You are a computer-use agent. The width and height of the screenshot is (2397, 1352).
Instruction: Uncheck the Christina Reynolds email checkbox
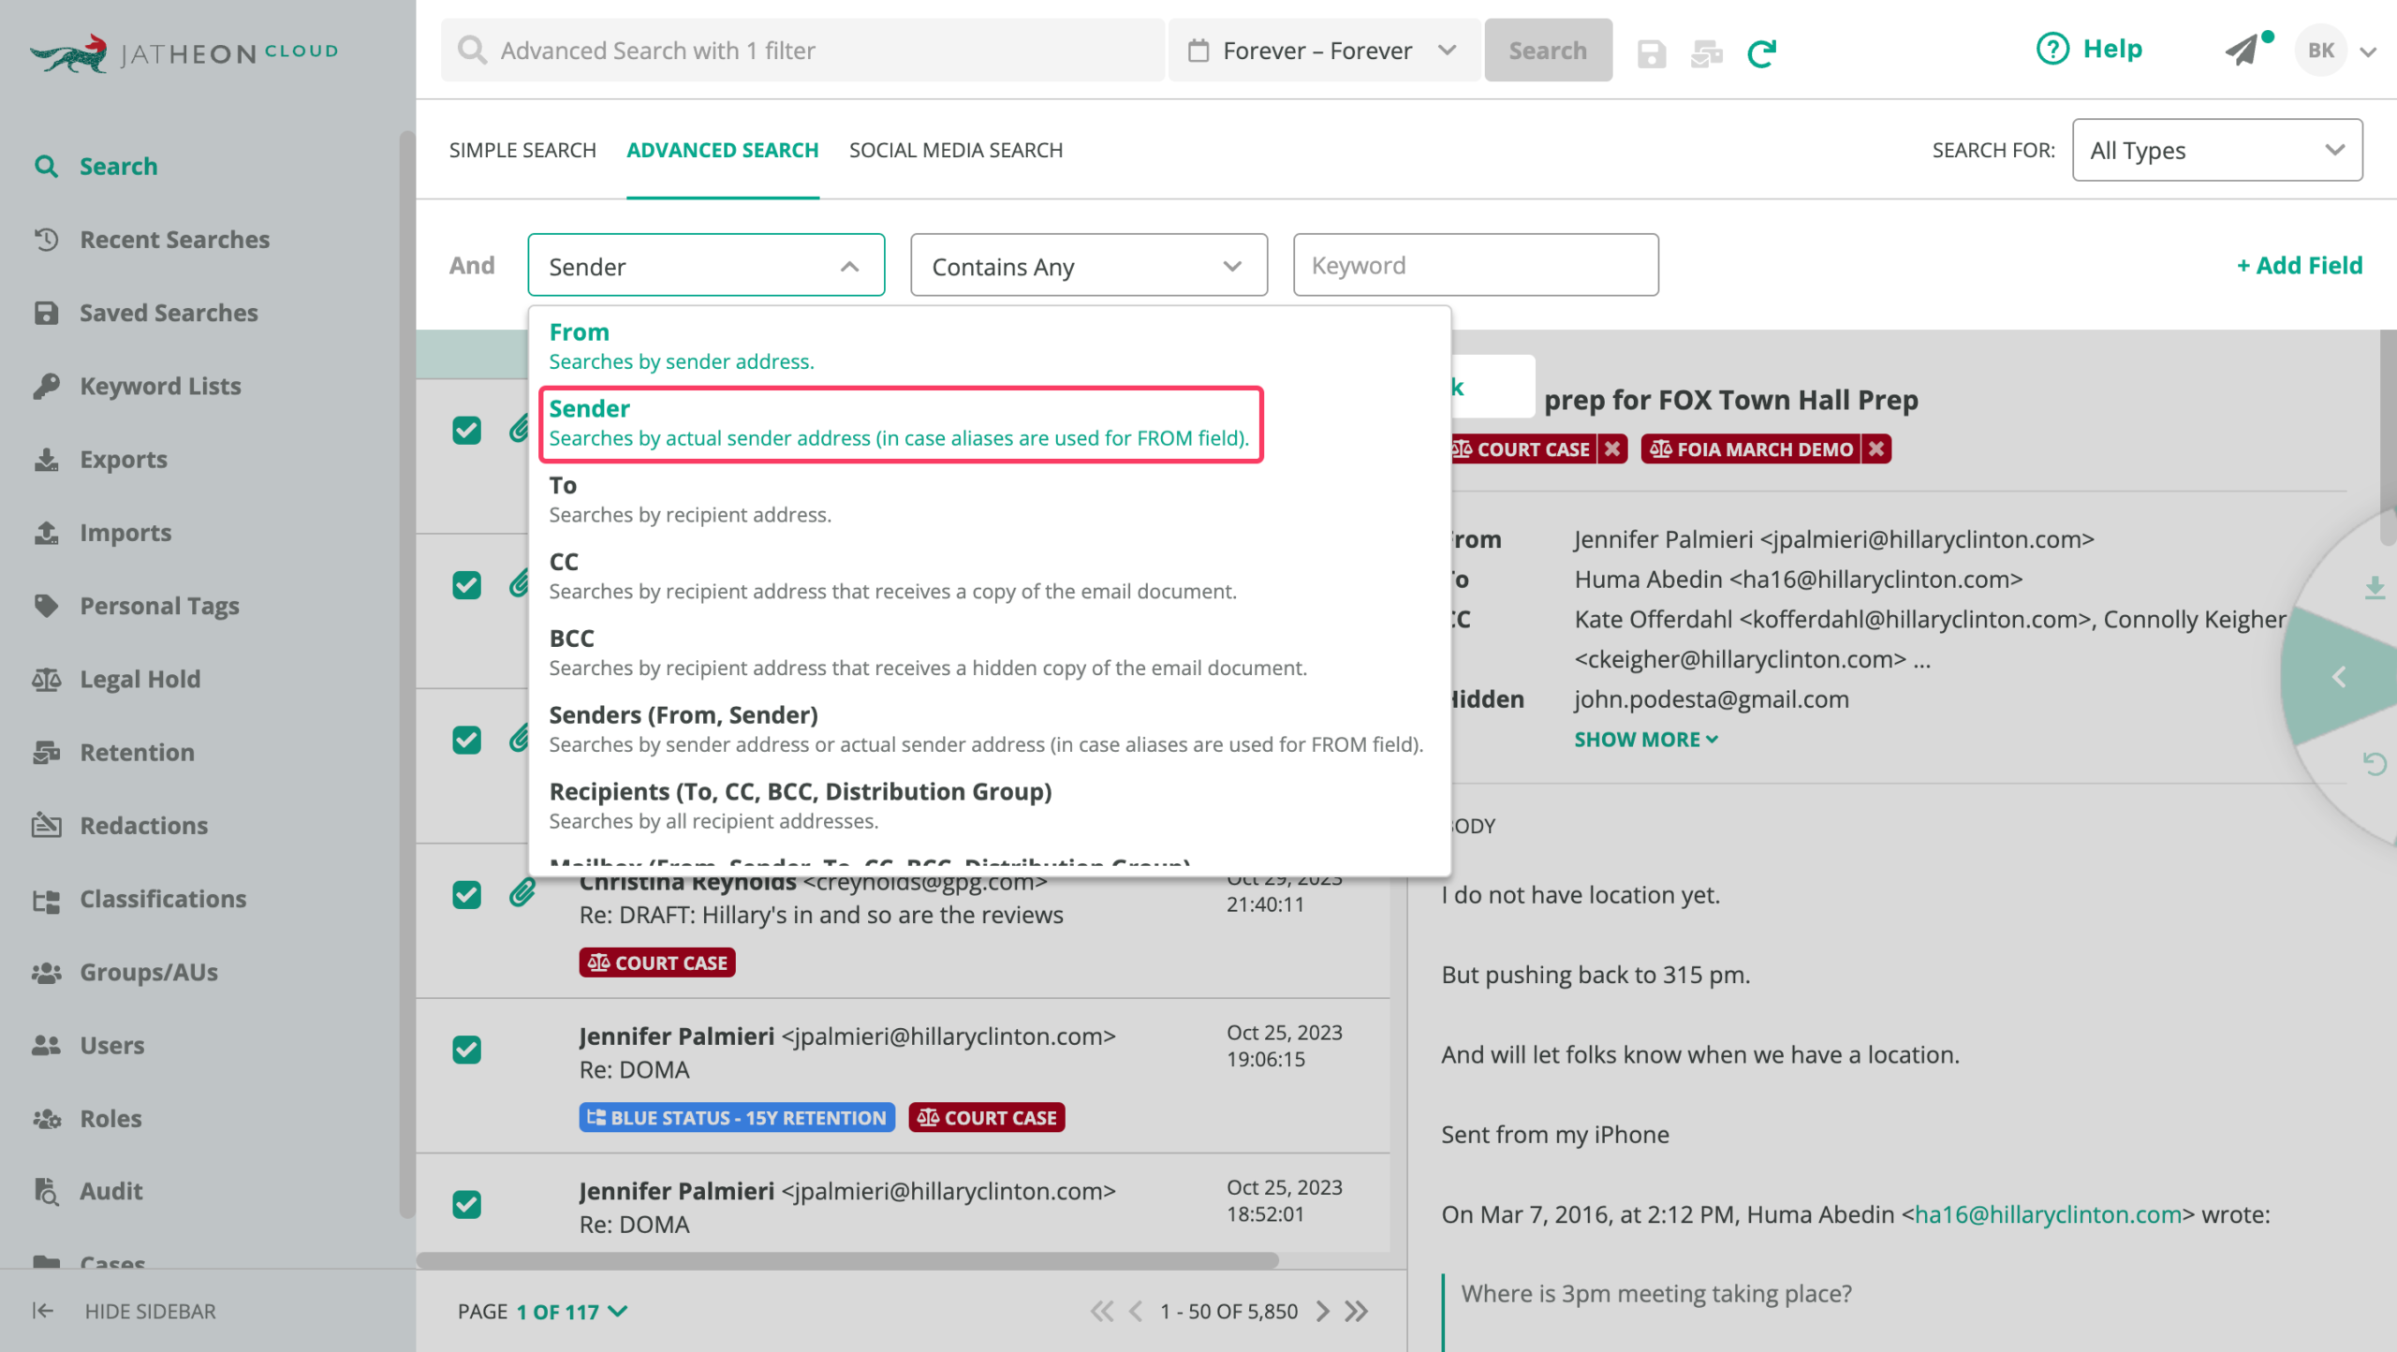(x=466, y=895)
